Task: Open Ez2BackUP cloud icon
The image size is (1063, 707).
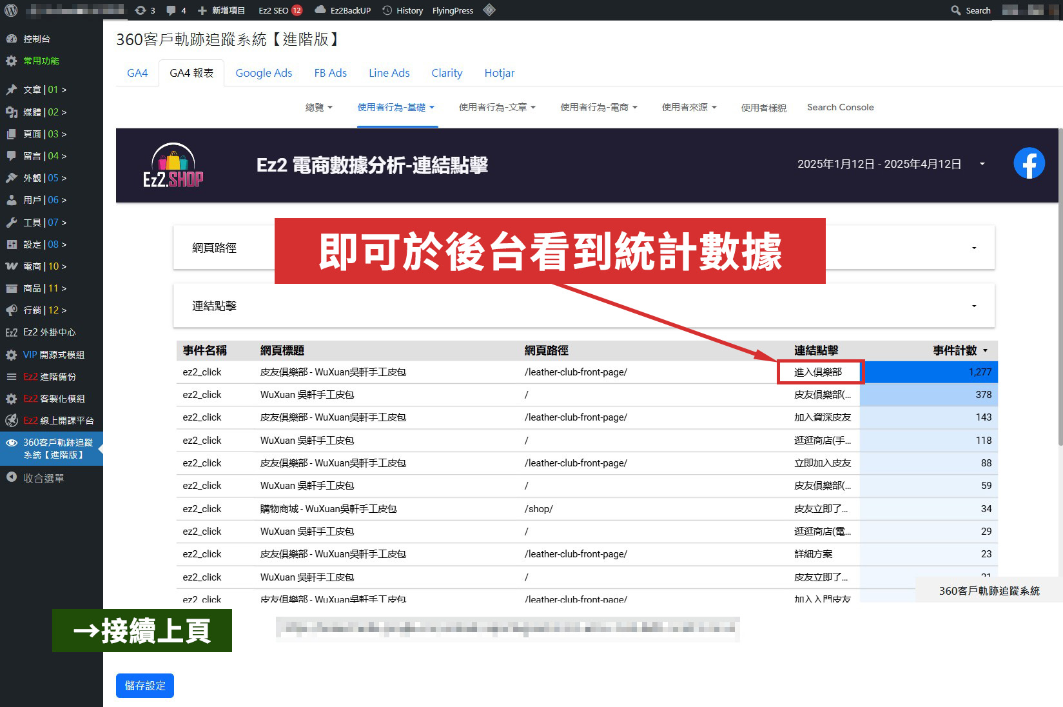Action: tap(320, 10)
